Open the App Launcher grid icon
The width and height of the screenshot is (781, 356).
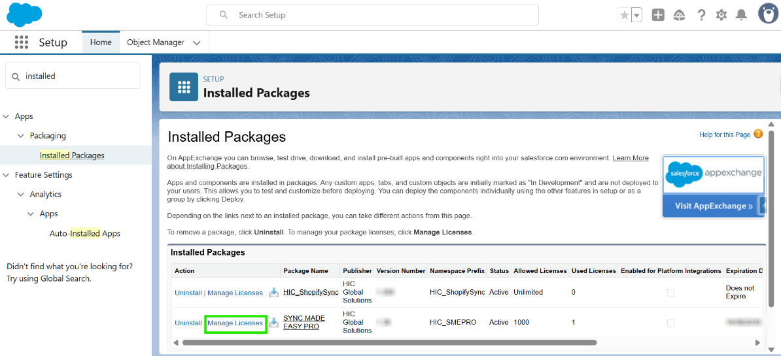[x=22, y=42]
